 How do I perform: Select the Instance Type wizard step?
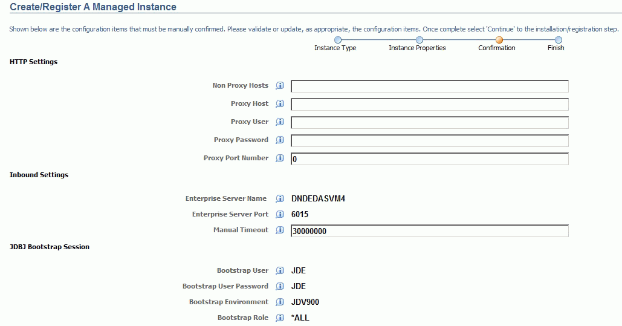pos(337,40)
